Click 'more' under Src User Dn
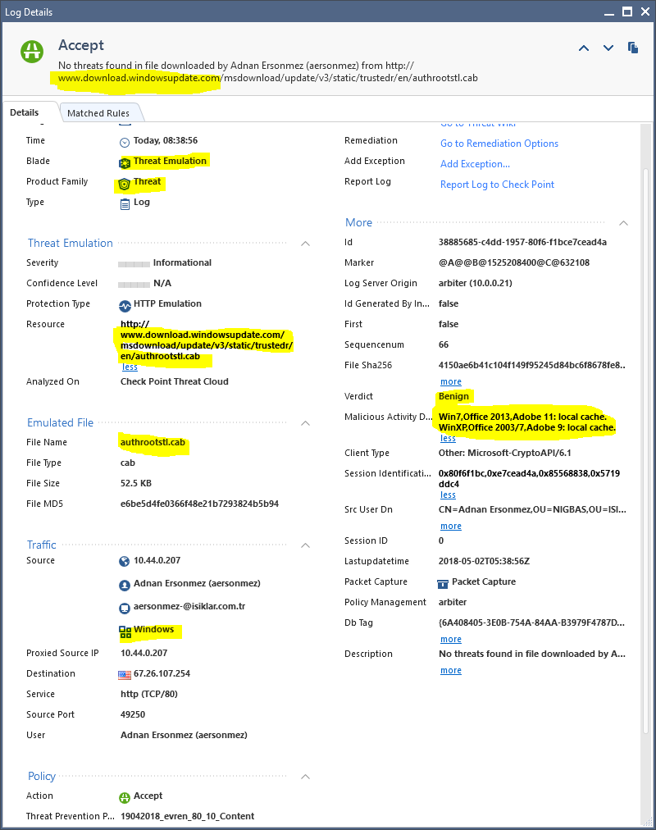Screen dimensions: 656x830 pyautogui.click(x=451, y=527)
